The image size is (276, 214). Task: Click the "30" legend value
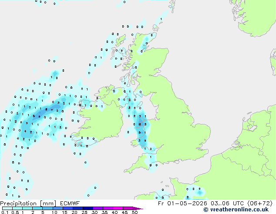pyautogui.click(x=94, y=212)
